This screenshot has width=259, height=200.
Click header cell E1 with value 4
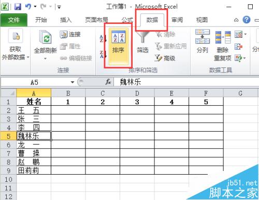171,102
